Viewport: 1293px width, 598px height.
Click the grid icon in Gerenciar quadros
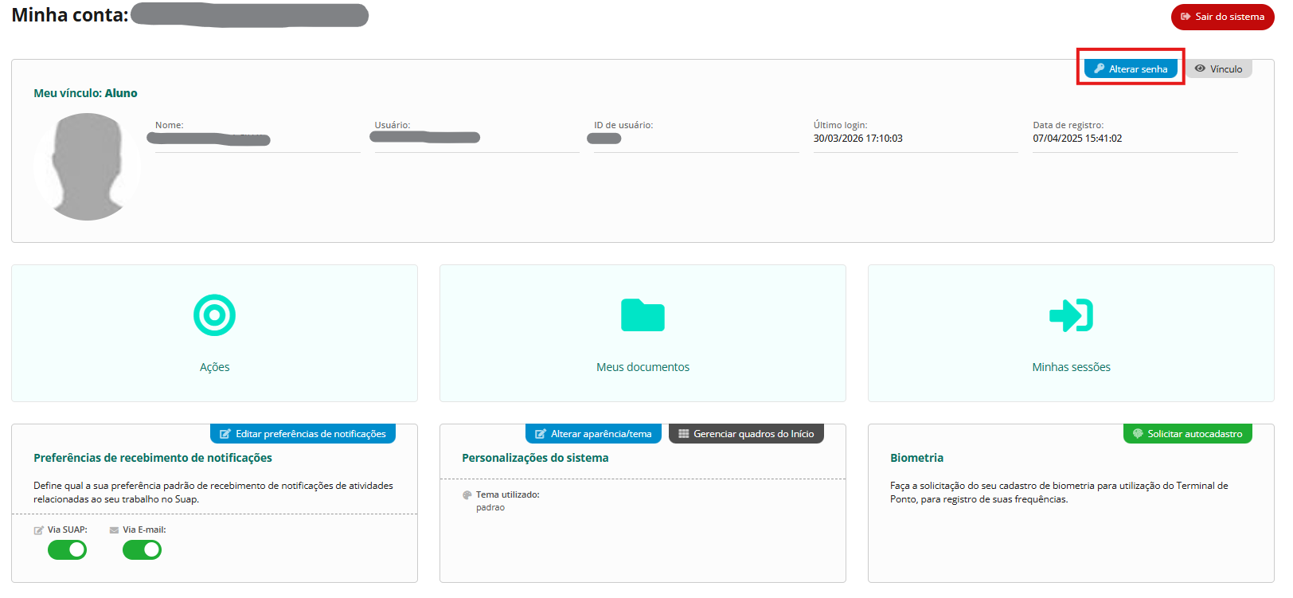[x=683, y=434]
